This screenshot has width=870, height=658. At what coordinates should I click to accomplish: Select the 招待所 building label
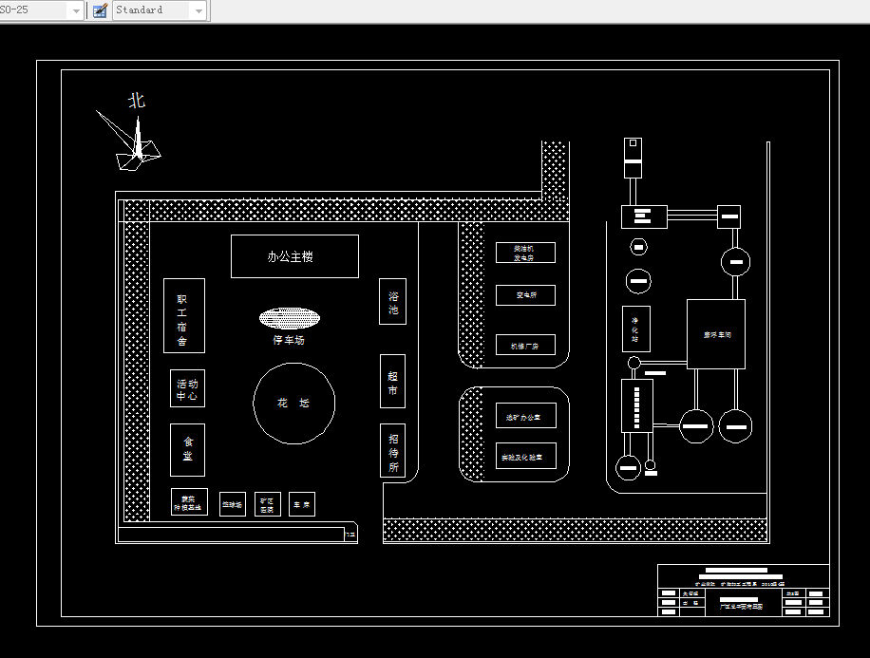pos(393,453)
